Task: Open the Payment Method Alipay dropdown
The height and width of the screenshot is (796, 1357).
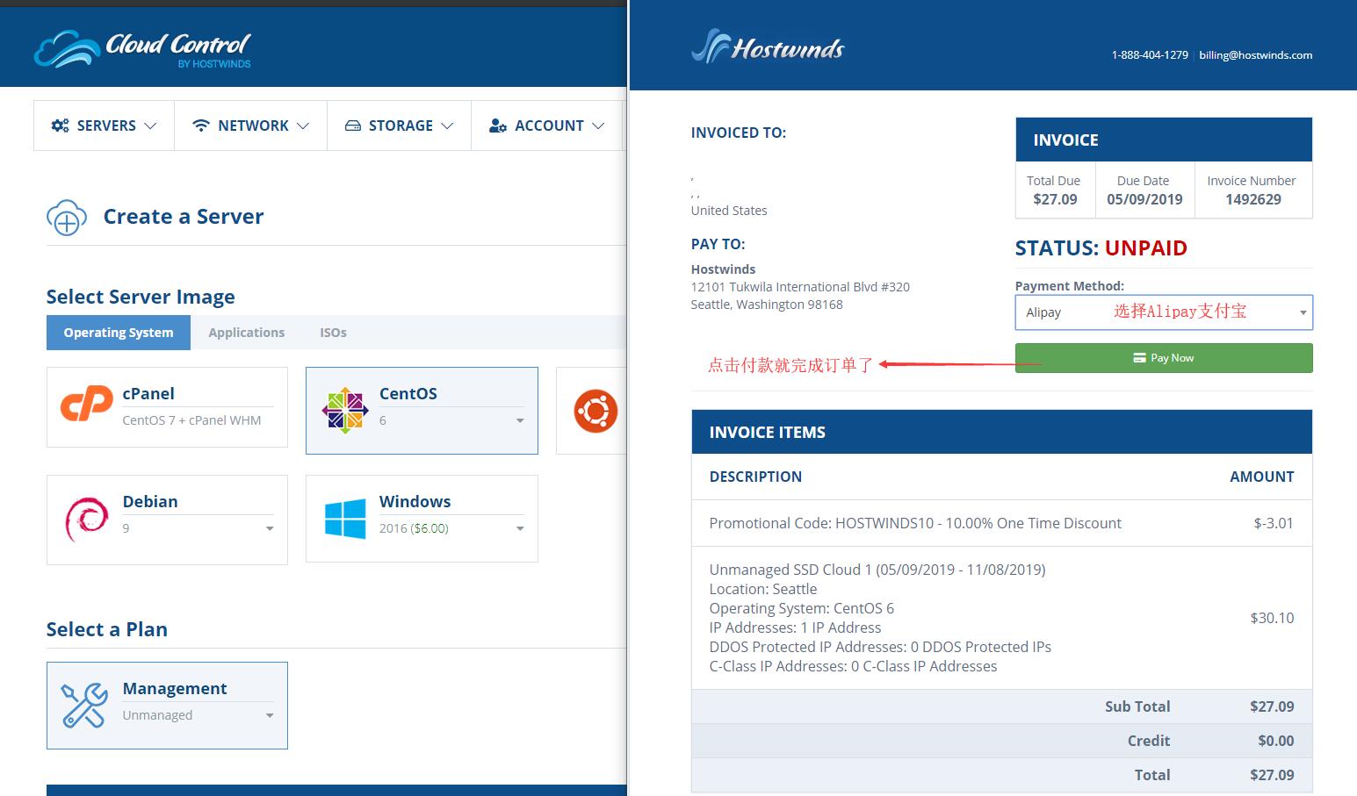Action: 1164,312
